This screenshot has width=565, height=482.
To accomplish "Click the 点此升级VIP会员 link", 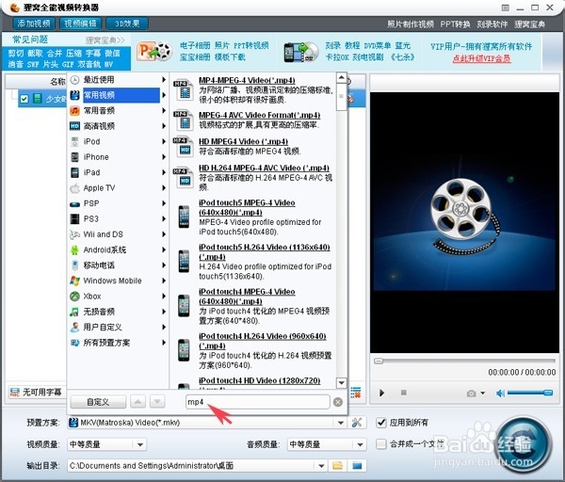I will [x=481, y=58].
